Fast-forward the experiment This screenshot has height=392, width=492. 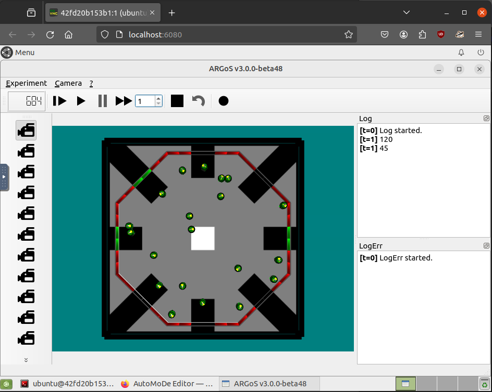124,101
